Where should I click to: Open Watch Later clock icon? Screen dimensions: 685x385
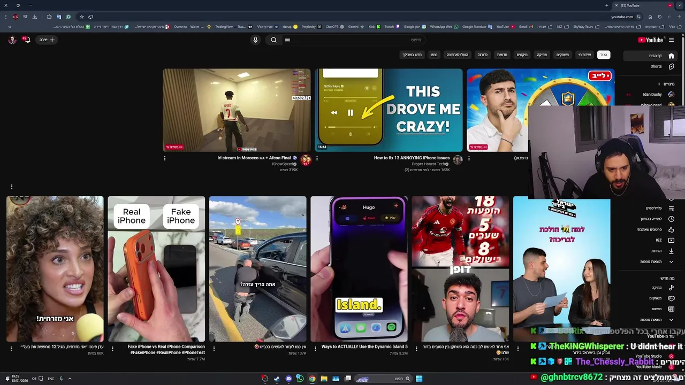coord(671,219)
